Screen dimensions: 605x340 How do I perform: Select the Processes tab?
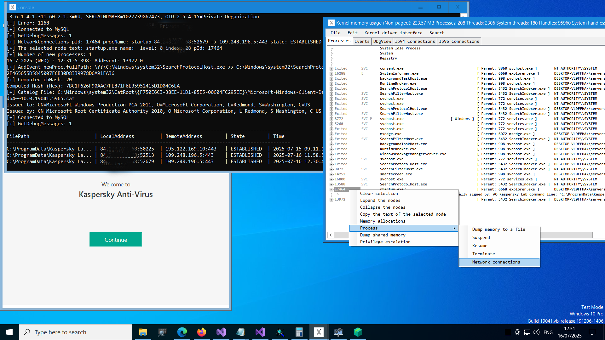coord(339,41)
